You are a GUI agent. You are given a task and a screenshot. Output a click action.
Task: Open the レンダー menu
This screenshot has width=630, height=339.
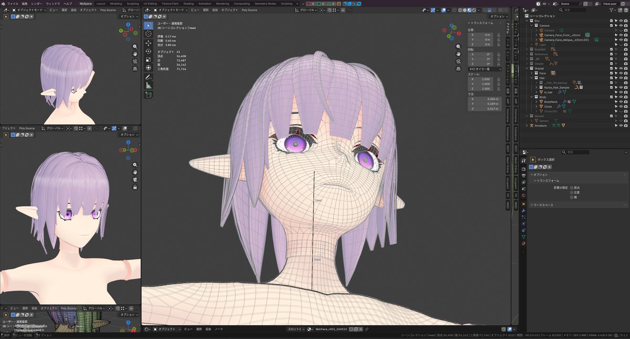coord(37,3)
